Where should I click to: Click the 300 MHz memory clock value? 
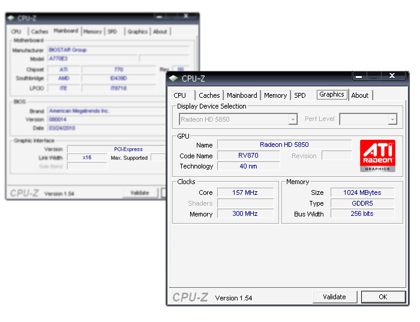(x=245, y=213)
